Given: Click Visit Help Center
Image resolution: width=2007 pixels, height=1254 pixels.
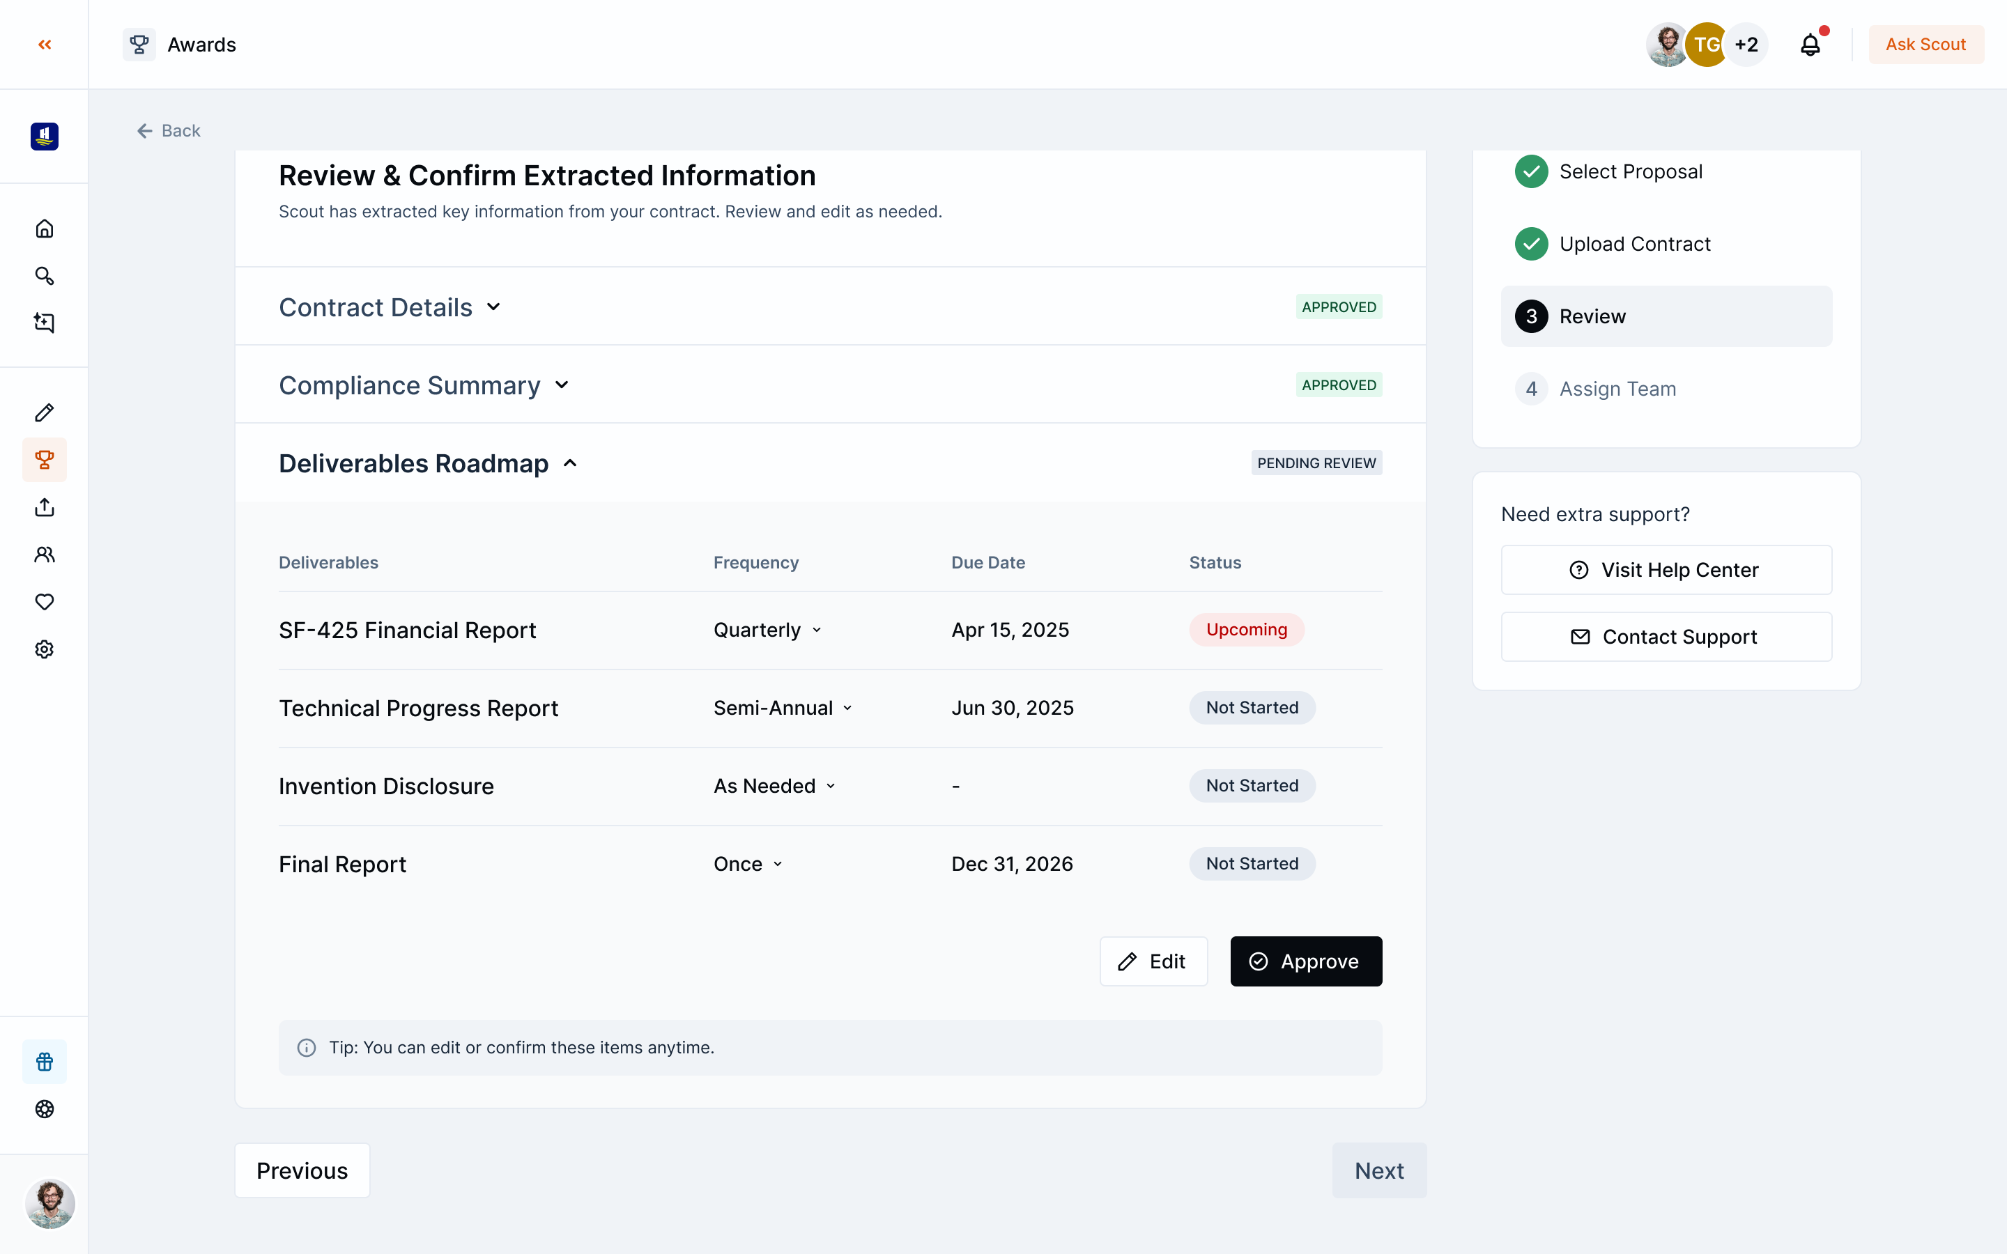Looking at the screenshot, I should [x=1666, y=570].
